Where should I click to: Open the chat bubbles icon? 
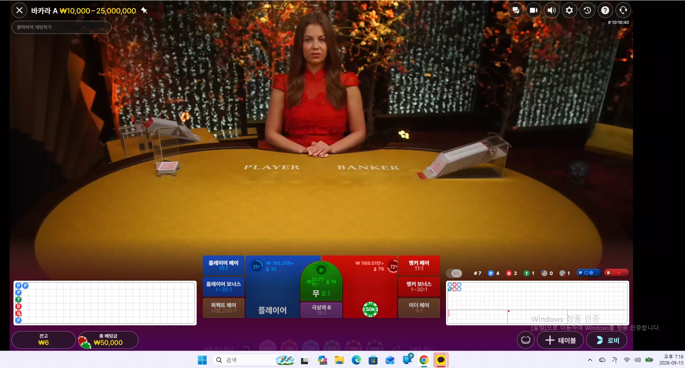[516, 10]
